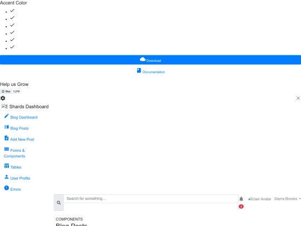Open Forms & Components in sidebar
Image resolution: width=301 pixels, height=226 pixels.
(14, 153)
